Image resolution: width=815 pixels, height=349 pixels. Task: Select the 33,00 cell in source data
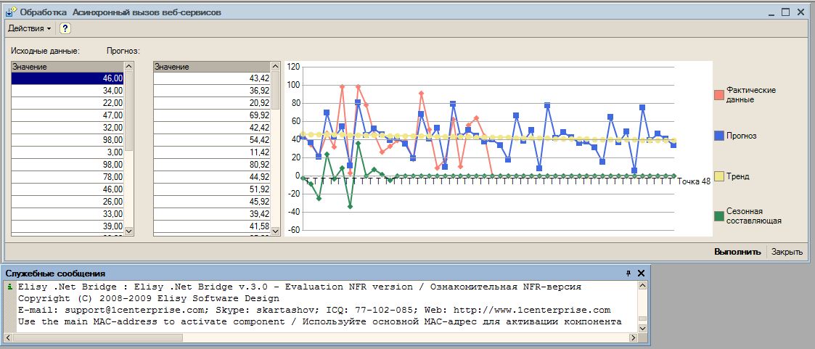[68, 214]
